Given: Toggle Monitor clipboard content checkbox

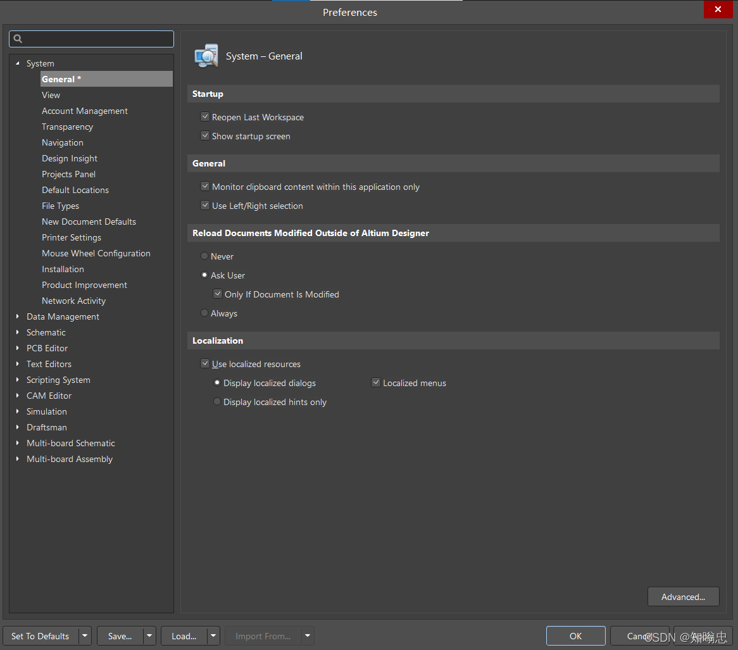Looking at the screenshot, I should click(x=204, y=186).
